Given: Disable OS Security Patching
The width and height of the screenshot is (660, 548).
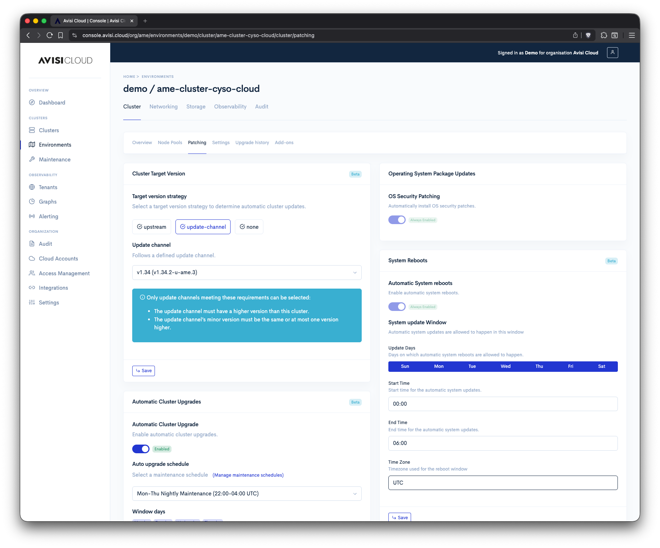Looking at the screenshot, I should tap(397, 219).
